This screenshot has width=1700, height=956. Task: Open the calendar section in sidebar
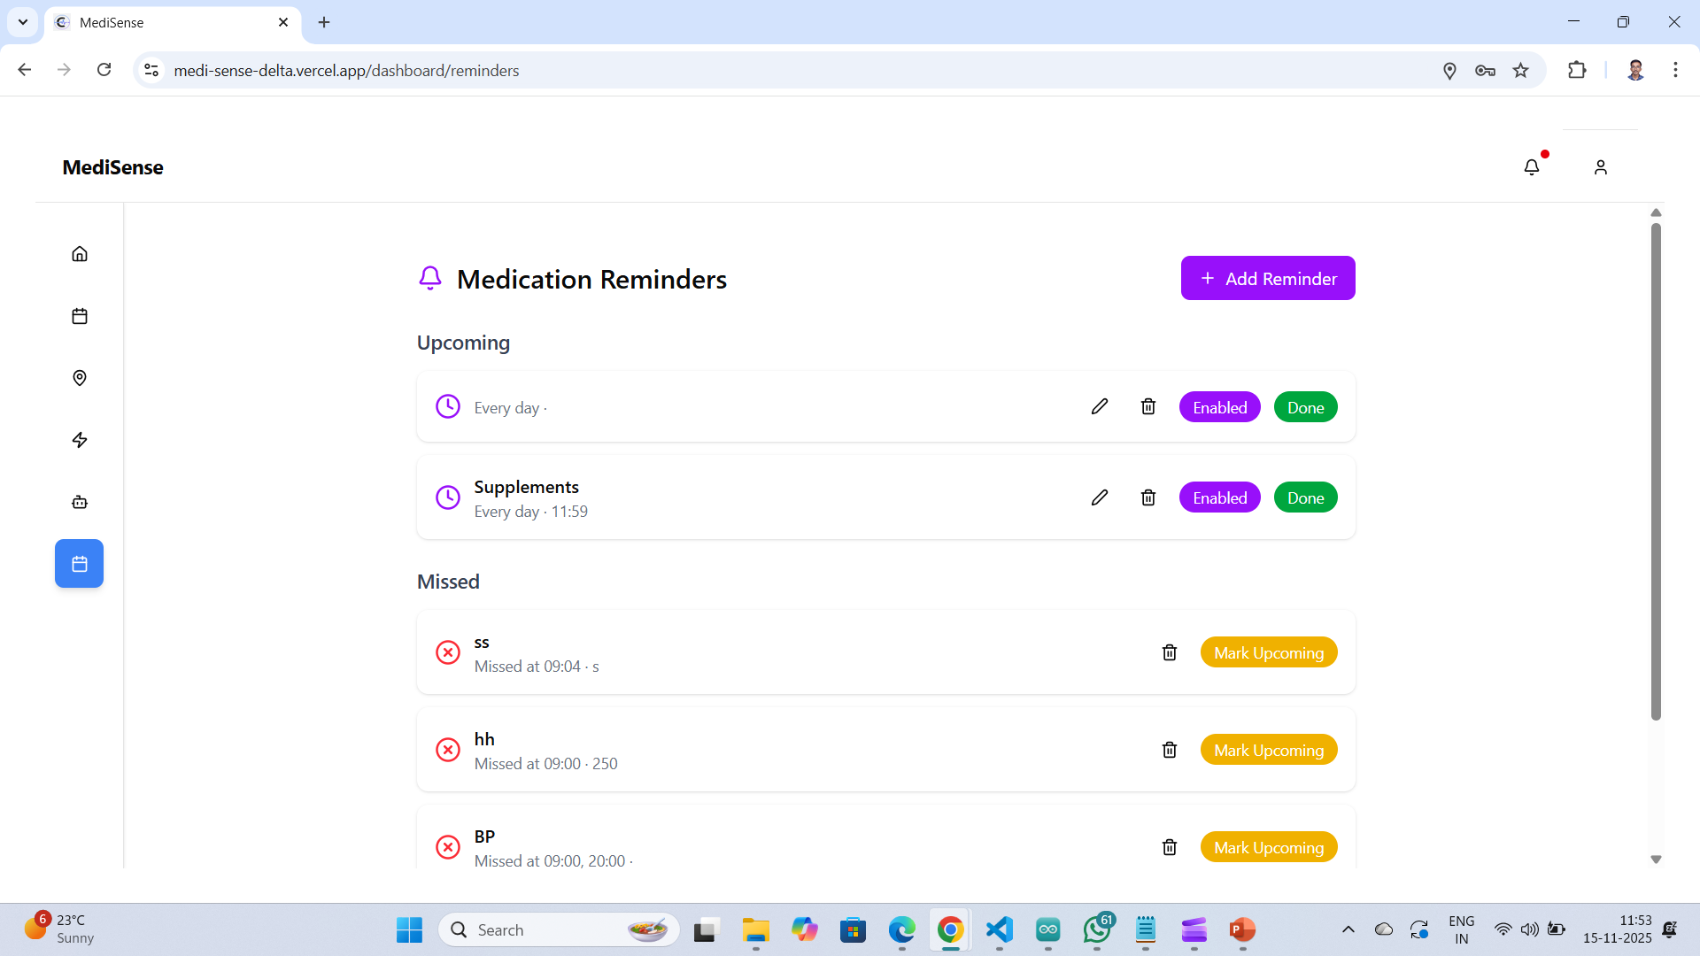click(x=79, y=315)
